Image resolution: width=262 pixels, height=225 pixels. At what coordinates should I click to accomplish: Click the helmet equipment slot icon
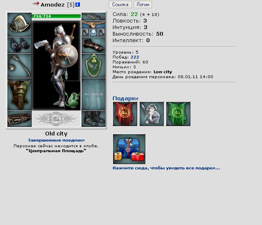19,25
